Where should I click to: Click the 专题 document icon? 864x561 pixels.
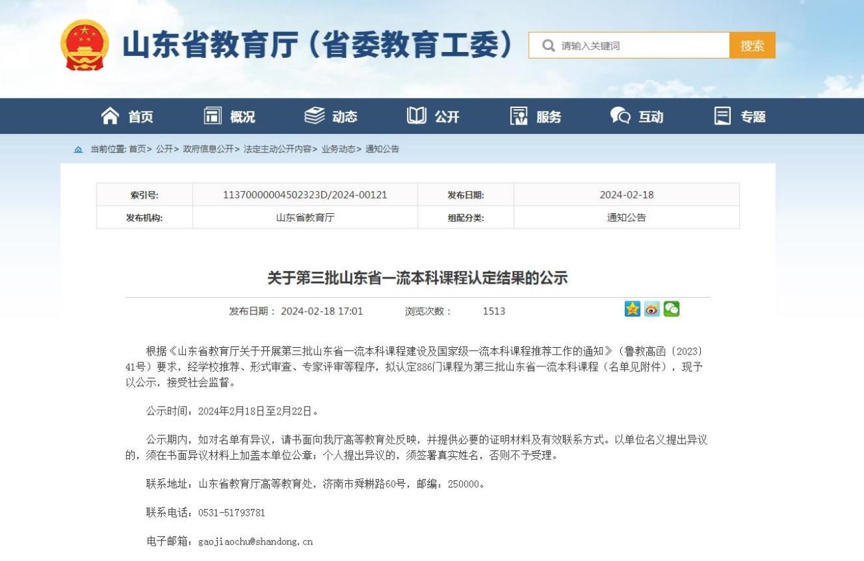pyautogui.click(x=722, y=116)
